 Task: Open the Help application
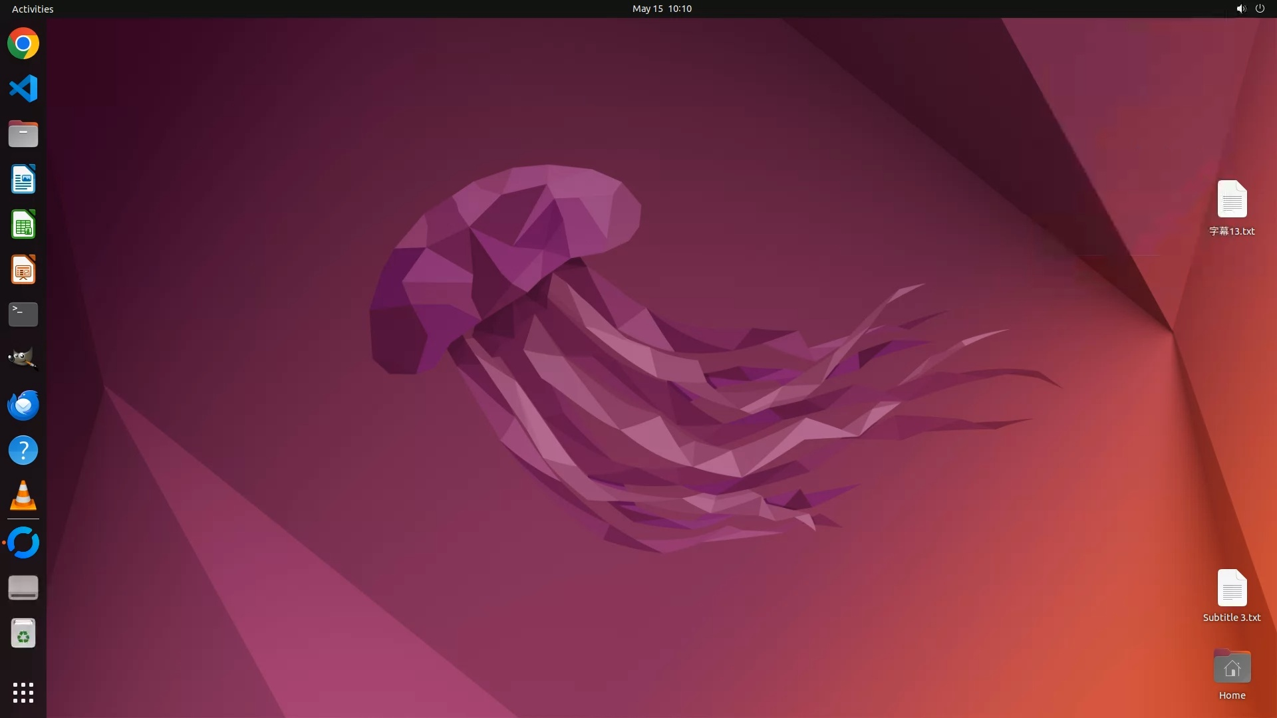coord(23,451)
